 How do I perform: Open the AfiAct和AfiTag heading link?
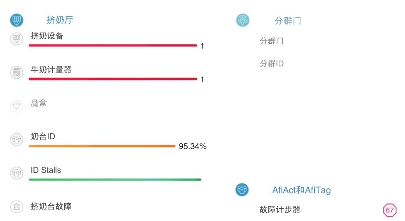point(301,190)
